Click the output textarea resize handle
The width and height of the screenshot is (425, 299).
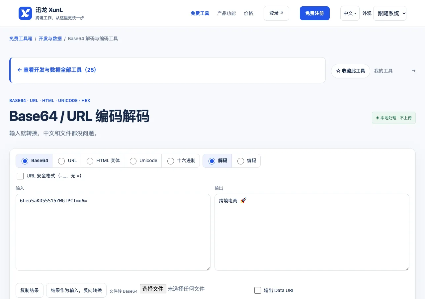[x=407, y=268]
